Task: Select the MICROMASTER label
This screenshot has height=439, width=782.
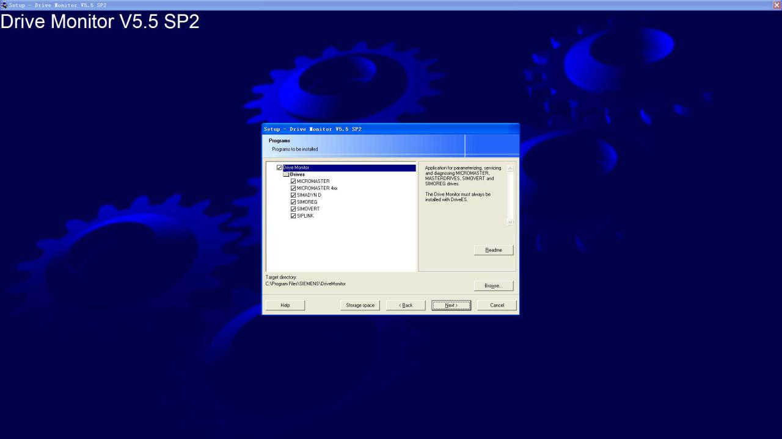Action: (313, 182)
